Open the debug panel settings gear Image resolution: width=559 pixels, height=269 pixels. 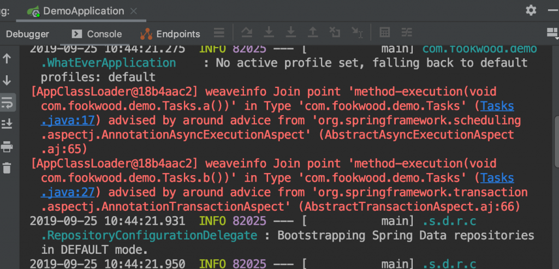pos(531,10)
